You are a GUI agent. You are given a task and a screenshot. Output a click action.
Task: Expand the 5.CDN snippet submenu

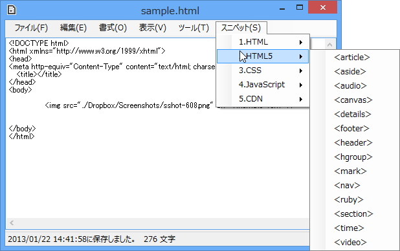coord(263,99)
